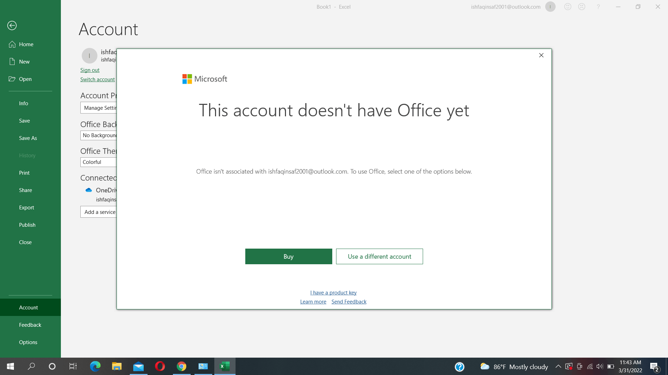The height and width of the screenshot is (375, 668).
Task: Close the Microsoft dialog with X
Action: point(541,55)
